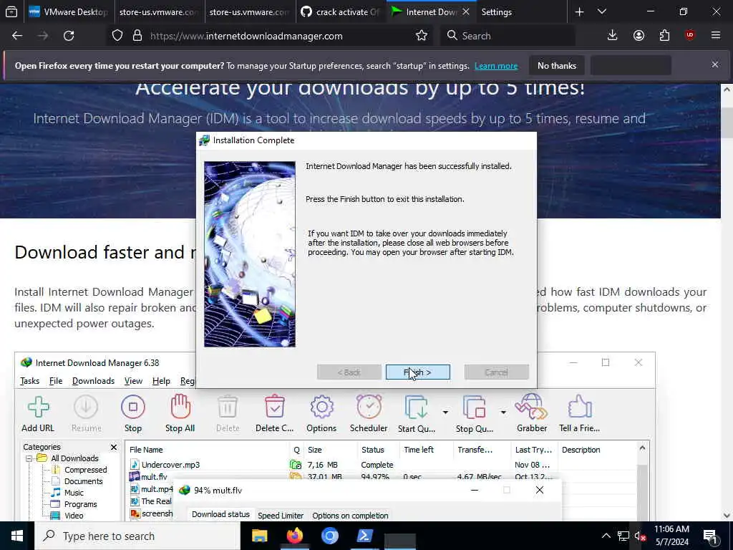Click the URL address bar

(x=270, y=36)
